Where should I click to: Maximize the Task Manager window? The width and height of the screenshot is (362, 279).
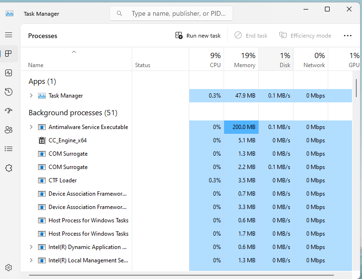327,9
